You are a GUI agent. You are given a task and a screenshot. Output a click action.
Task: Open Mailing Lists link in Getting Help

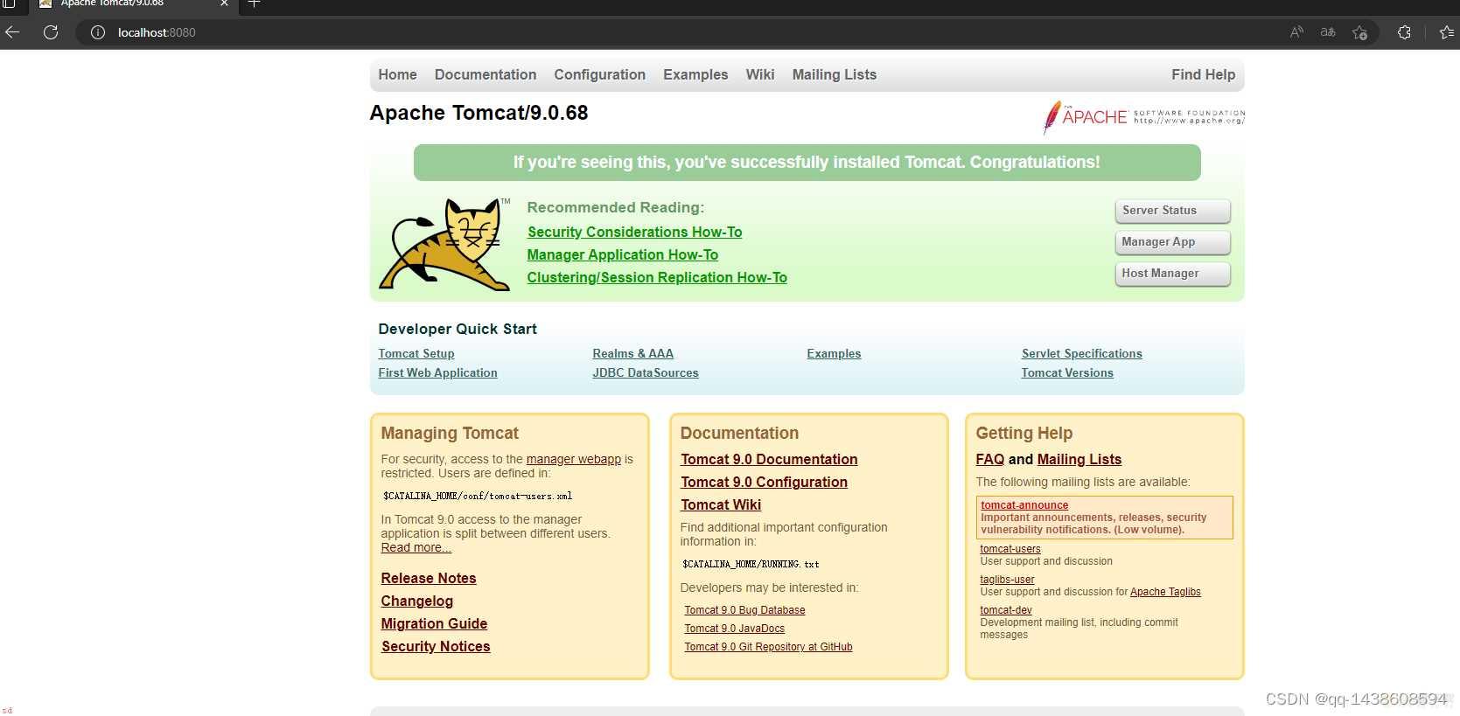point(1079,459)
